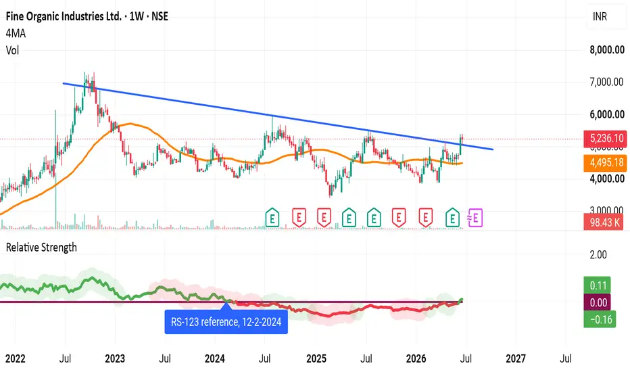The height and width of the screenshot is (372, 630).
Task: Select the blue descending trendline
Action: [278, 116]
